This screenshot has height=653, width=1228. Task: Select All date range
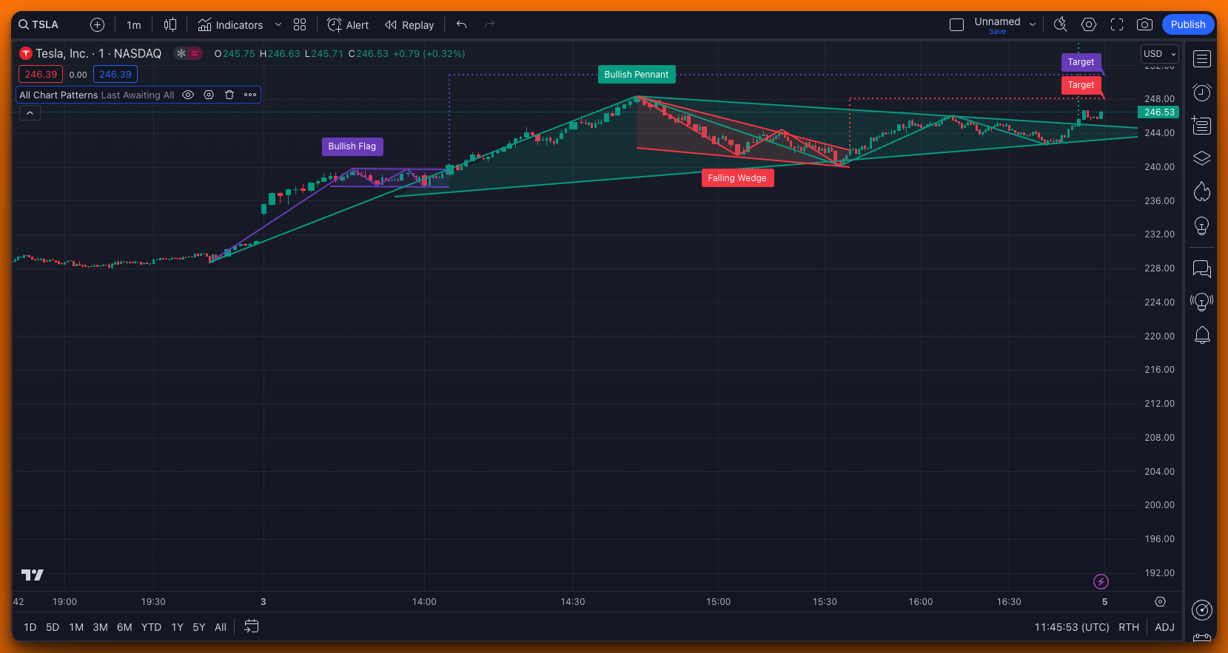pos(221,627)
